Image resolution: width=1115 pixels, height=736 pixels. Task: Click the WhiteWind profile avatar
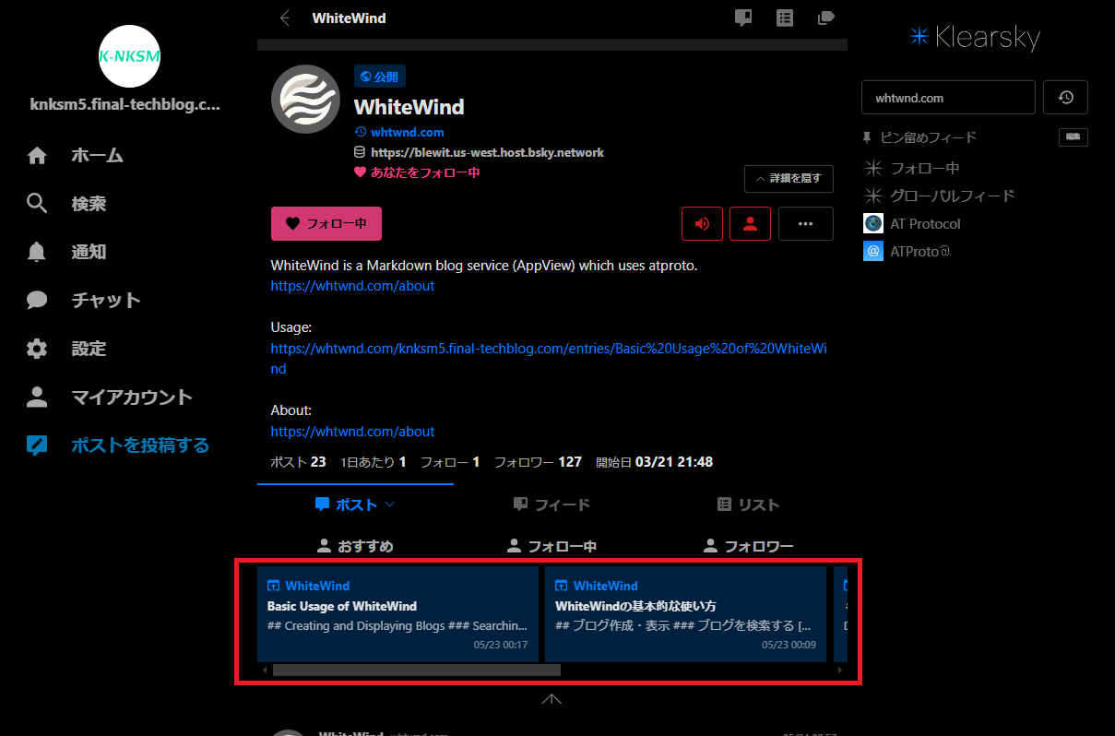pos(305,99)
